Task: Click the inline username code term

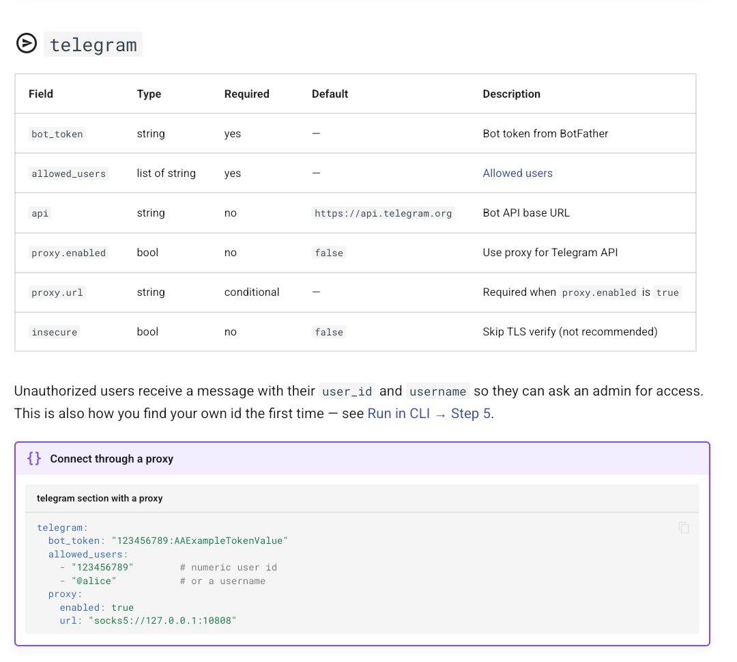Action: tap(437, 391)
